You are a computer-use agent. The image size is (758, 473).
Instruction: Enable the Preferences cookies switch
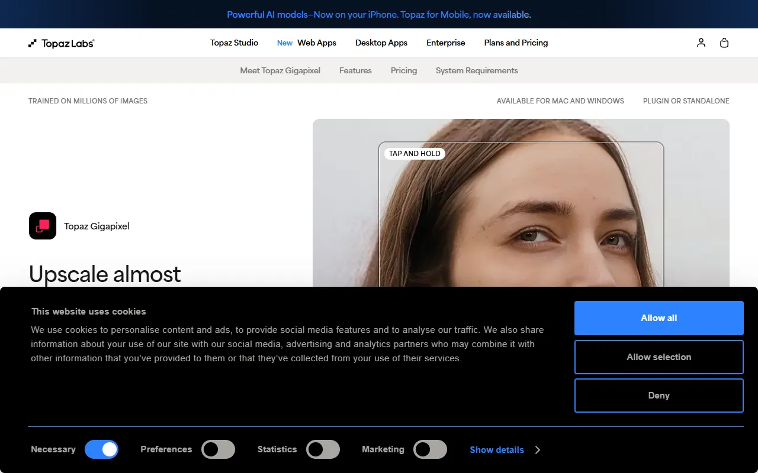click(x=219, y=450)
